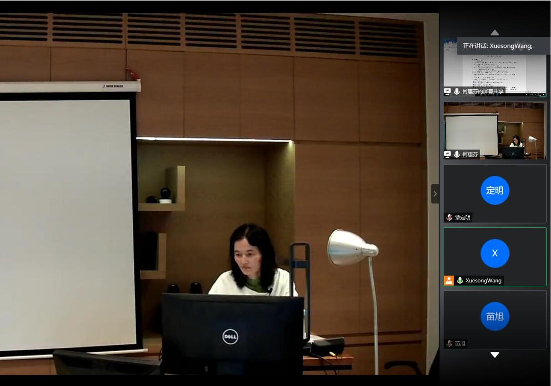The image size is (551, 386).
Task: Click the blue X avatar of XuesongWang
Action: click(x=495, y=254)
